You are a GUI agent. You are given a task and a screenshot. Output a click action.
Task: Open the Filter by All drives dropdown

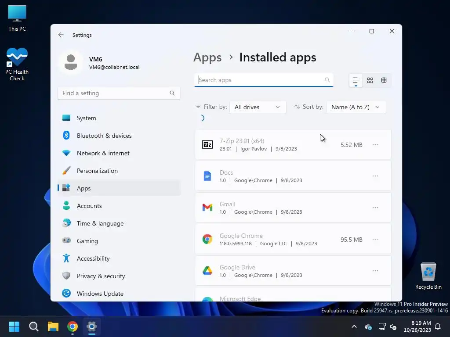[258, 107]
